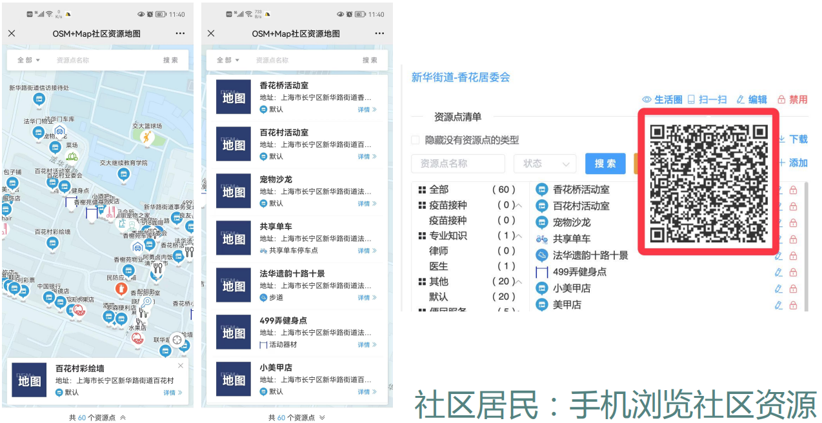Viewport: 822px width, 423px height.
Task: Click the 生活圈 link
Action: [x=662, y=99]
